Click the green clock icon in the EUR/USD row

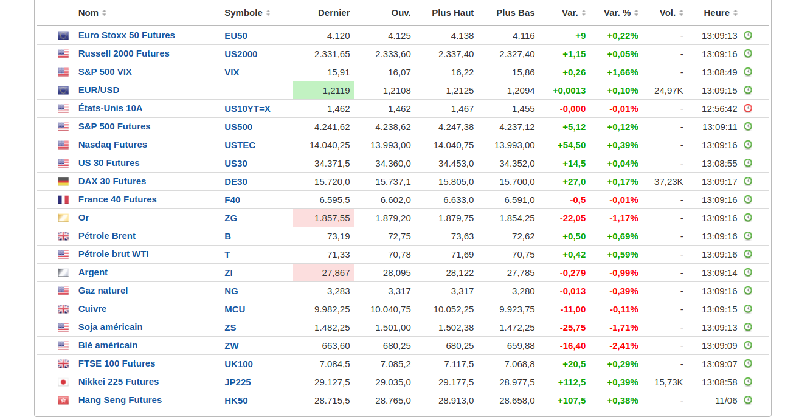[748, 90]
